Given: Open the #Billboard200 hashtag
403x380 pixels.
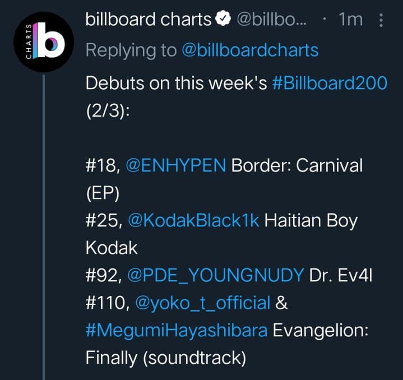Looking at the screenshot, I should 329,83.
